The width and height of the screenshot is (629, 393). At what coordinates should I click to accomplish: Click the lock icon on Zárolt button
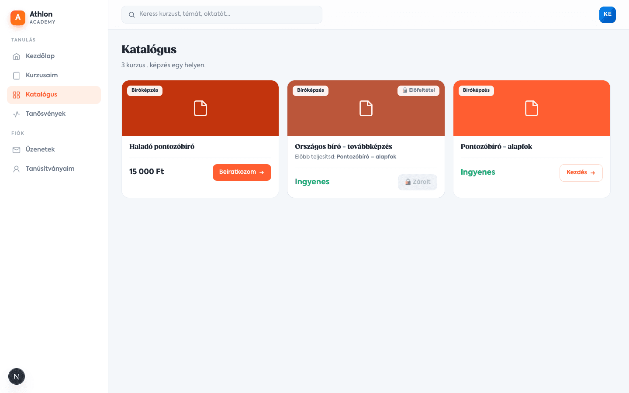click(408, 182)
